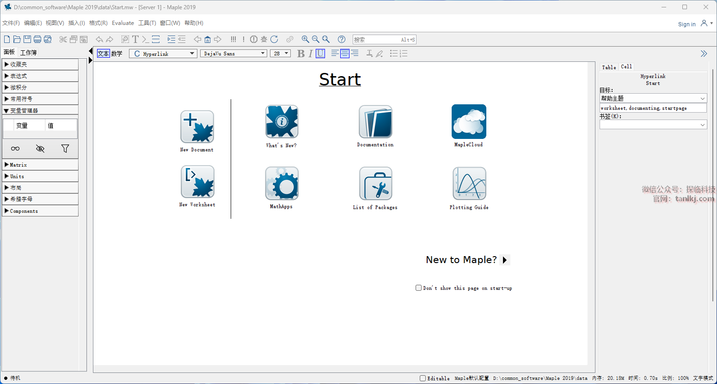
Task: Switch to the Cell tab
Action: [x=626, y=67]
